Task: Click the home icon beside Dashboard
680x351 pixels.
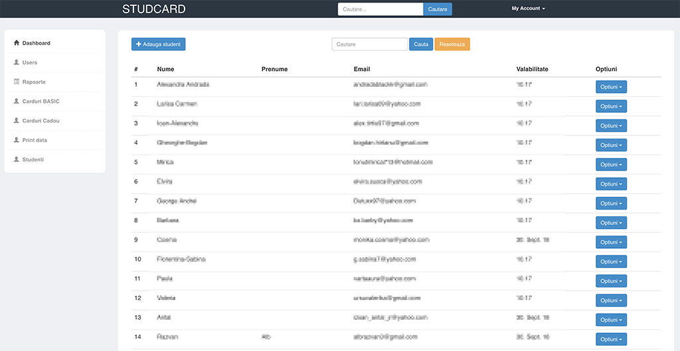Action: [x=17, y=43]
